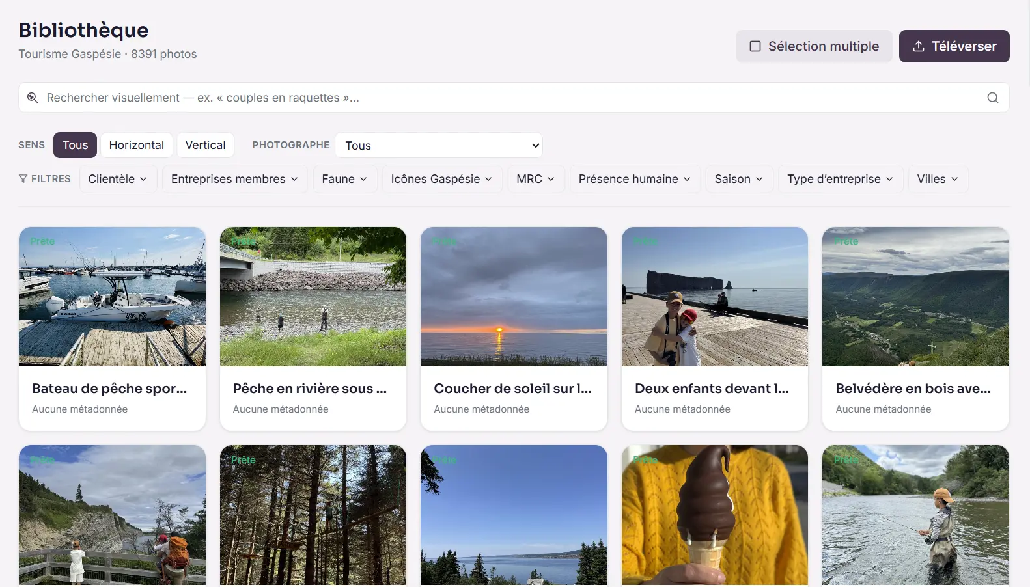Open the Photographe dropdown

coord(439,145)
